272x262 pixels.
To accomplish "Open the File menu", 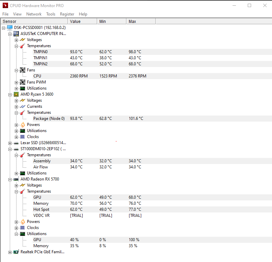I will (5, 14).
